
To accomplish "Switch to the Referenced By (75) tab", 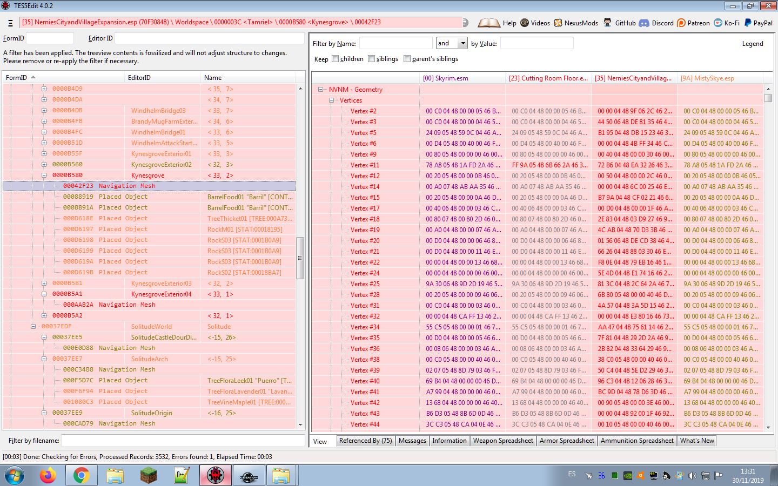I will [x=366, y=441].
